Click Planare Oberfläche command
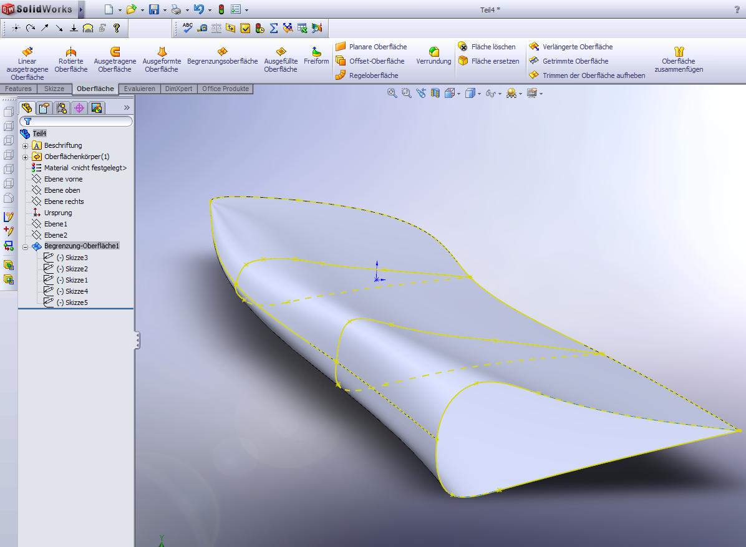Screen dimensions: 746x547 point(371,47)
